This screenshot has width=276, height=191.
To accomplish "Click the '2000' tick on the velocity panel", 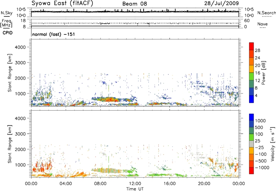I will click(20, 149).
